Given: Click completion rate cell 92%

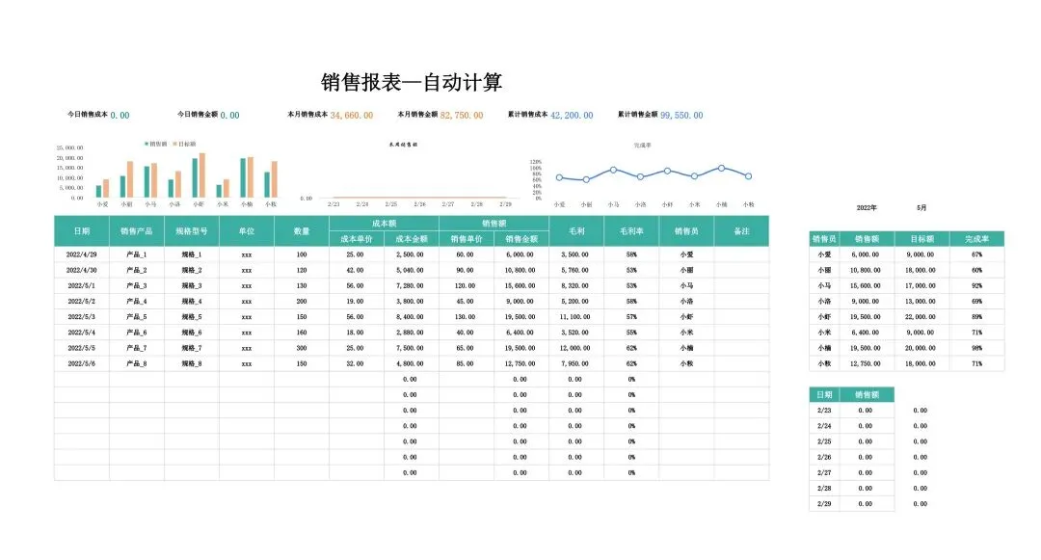Looking at the screenshot, I should [x=976, y=286].
